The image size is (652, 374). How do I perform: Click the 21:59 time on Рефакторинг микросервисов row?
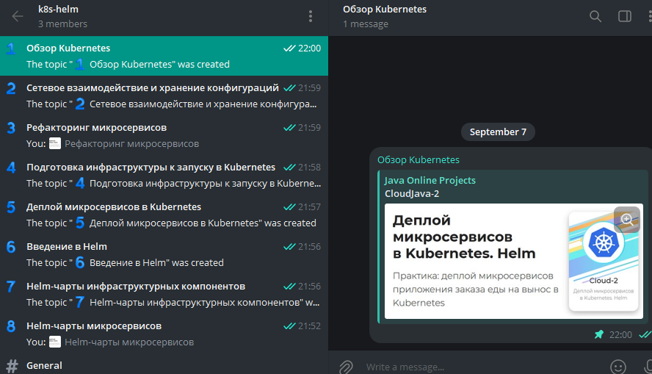[309, 128]
